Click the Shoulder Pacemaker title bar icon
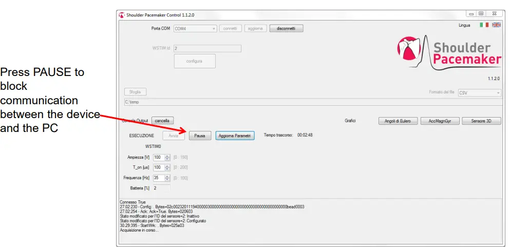This screenshot has height=247, width=510. coord(122,15)
